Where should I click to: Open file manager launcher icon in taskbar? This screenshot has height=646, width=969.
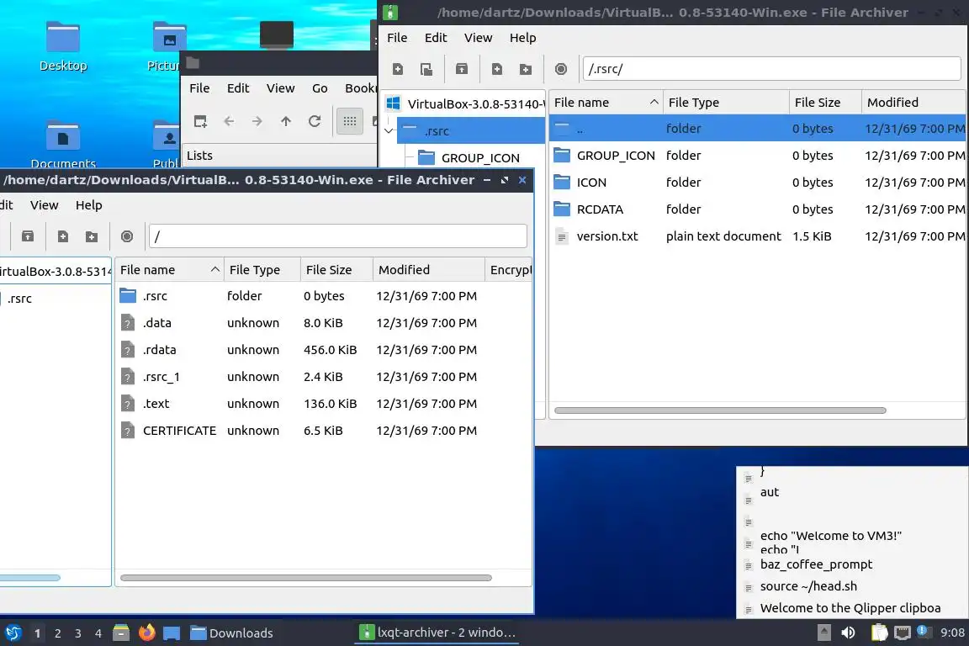point(121,633)
